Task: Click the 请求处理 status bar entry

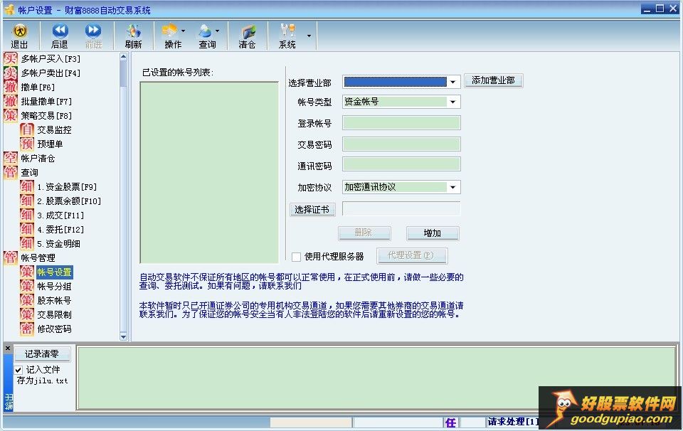Action: click(x=513, y=422)
